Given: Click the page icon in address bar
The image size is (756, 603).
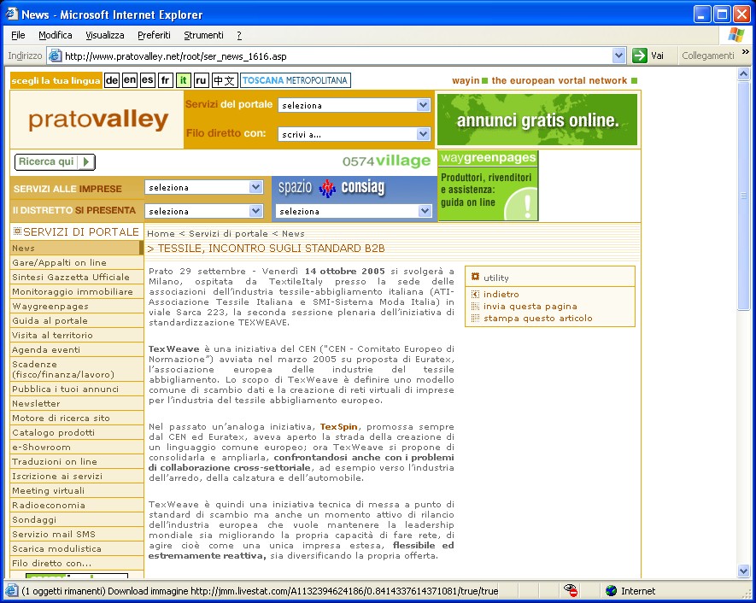Looking at the screenshot, I should tap(56, 56).
